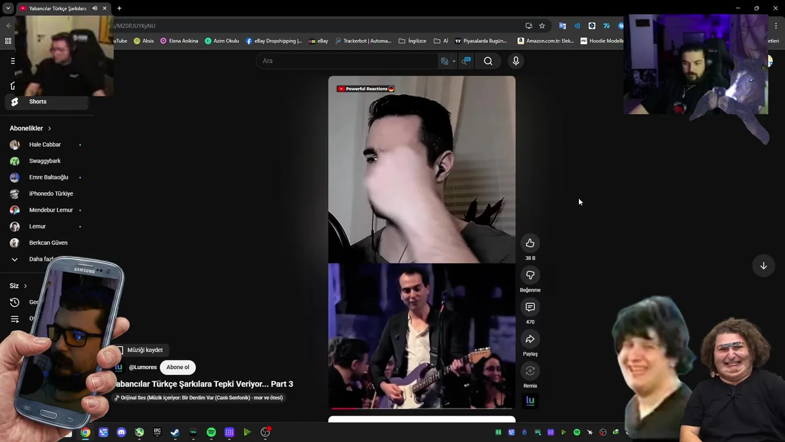The width and height of the screenshot is (785, 442).
Task: Open Discord from the taskbar
Action: [x=121, y=432]
